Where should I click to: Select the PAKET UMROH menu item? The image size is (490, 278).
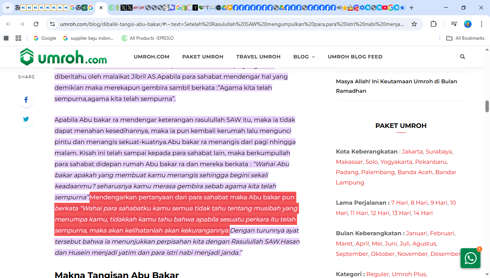click(x=203, y=57)
